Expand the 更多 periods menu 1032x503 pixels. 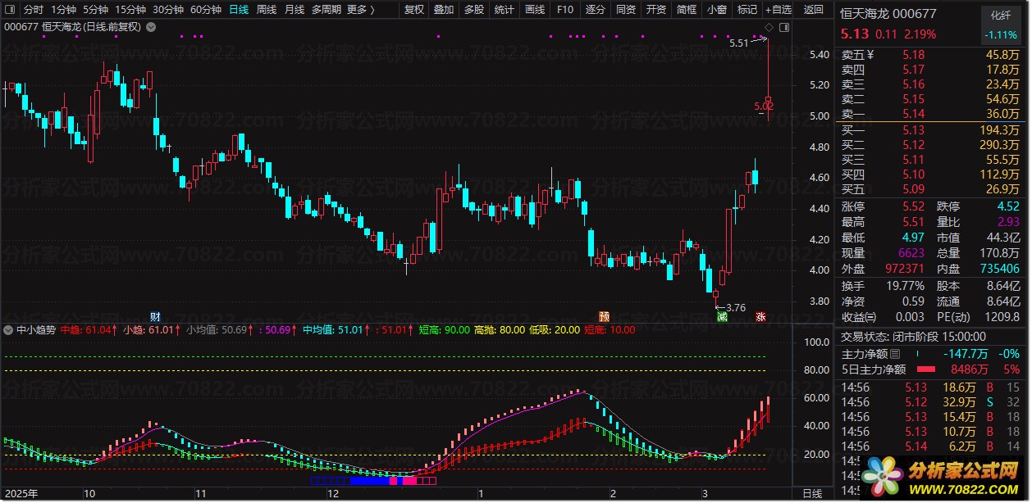pyautogui.click(x=362, y=10)
